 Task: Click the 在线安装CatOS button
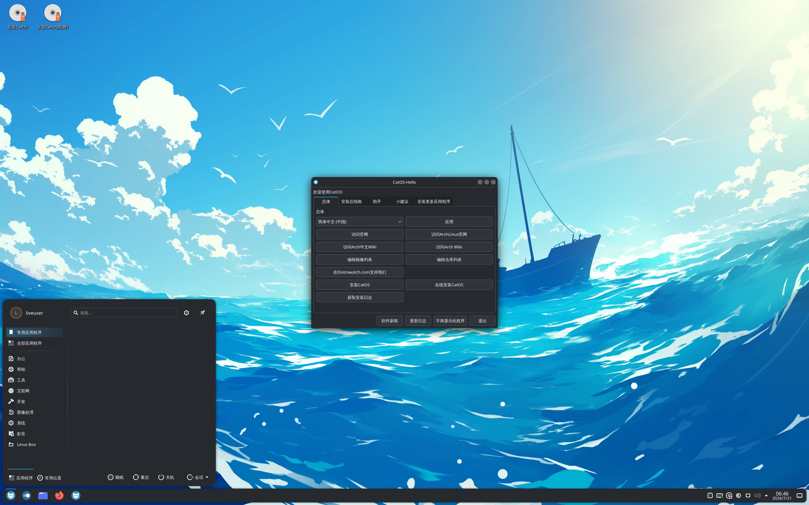point(449,285)
